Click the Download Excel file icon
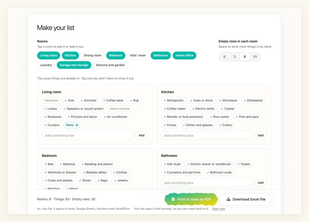Viewport: 309px width, 222px height. click(x=228, y=199)
